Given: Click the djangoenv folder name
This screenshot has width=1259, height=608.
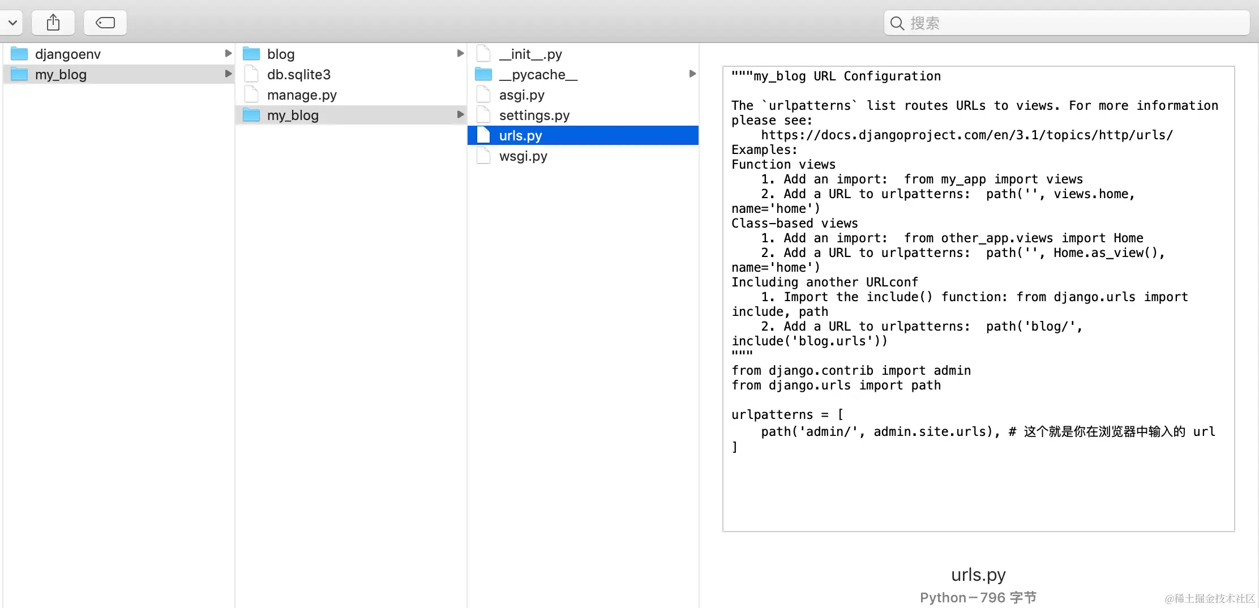Looking at the screenshot, I should tap(68, 54).
